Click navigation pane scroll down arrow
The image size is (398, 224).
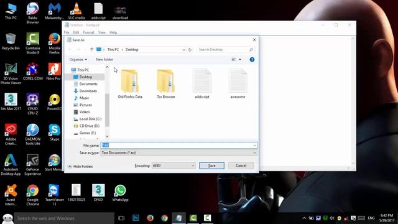click(x=107, y=136)
